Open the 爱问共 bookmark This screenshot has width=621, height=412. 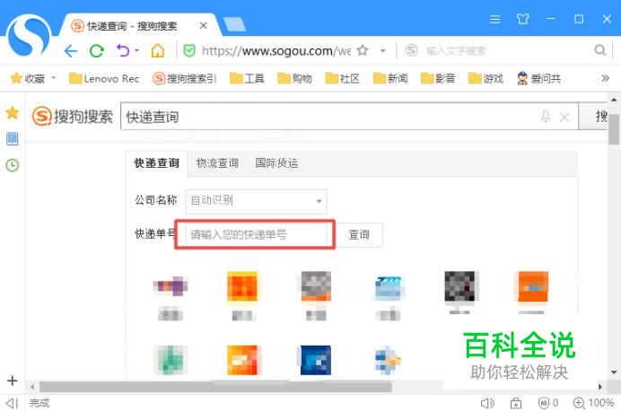tap(539, 78)
